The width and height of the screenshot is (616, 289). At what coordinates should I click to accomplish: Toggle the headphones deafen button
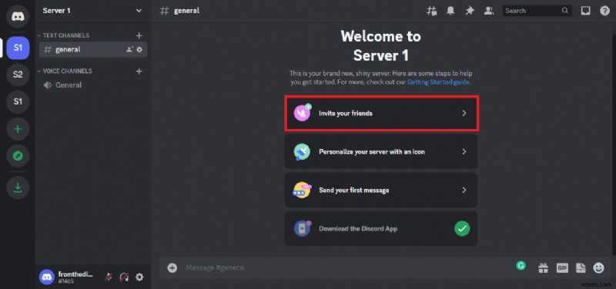click(124, 277)
